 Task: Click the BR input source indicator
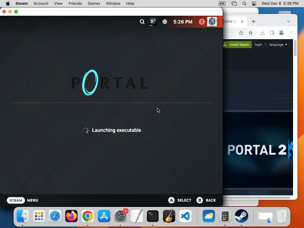[222, 4]
